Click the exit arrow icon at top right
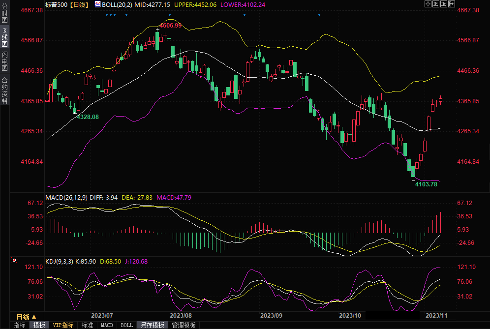 (452, 4)
